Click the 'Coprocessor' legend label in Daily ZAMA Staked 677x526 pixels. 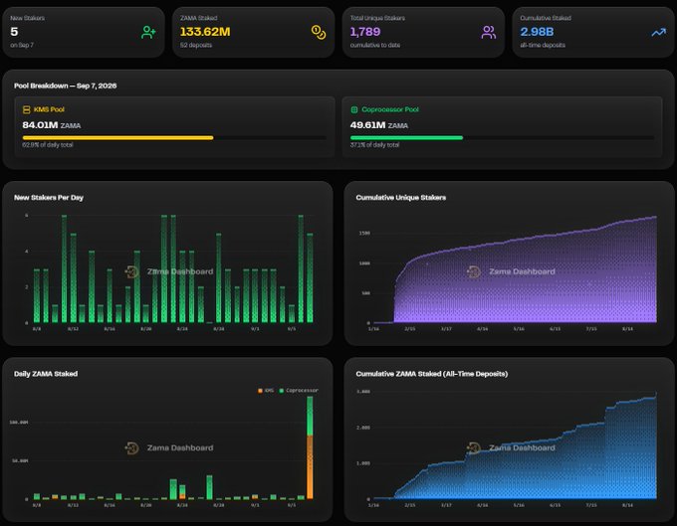click(302, 391)
